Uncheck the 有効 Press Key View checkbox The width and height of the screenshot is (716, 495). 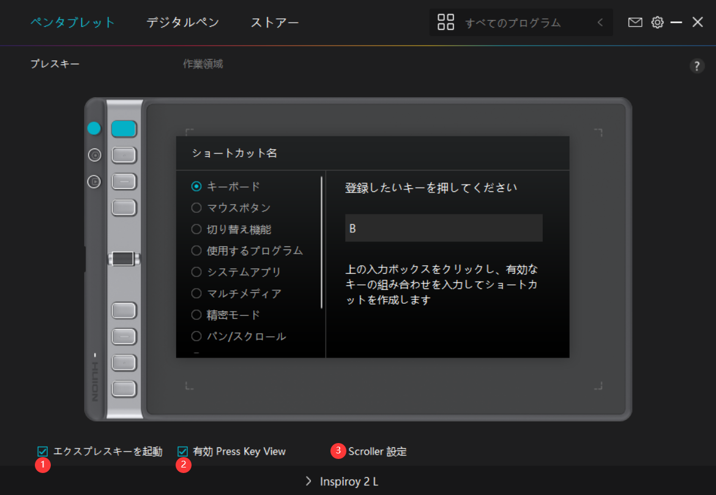tap(182, 452)
